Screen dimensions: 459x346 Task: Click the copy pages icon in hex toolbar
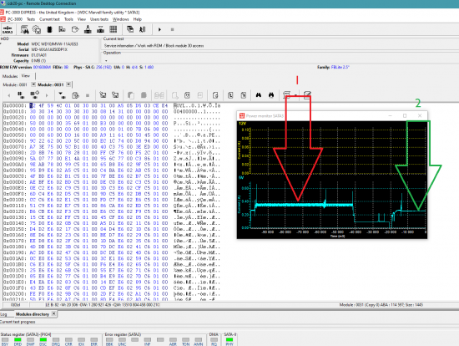(131, 95)
